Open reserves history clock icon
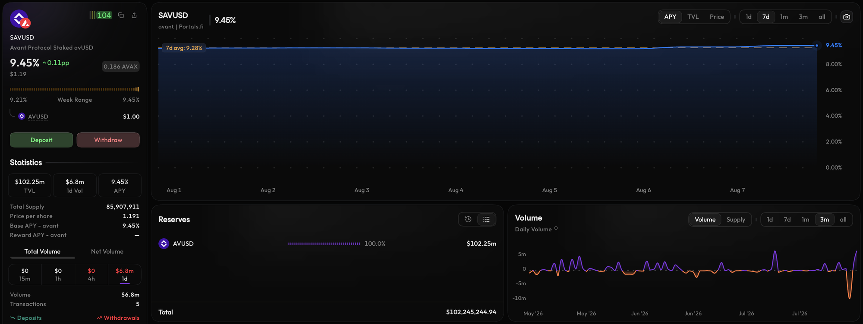 [468, 219]
